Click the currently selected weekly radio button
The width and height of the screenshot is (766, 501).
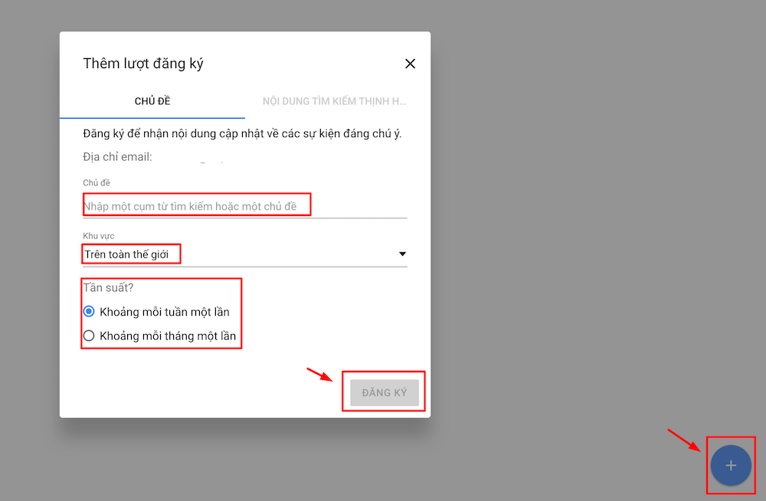tap(89, 313)
